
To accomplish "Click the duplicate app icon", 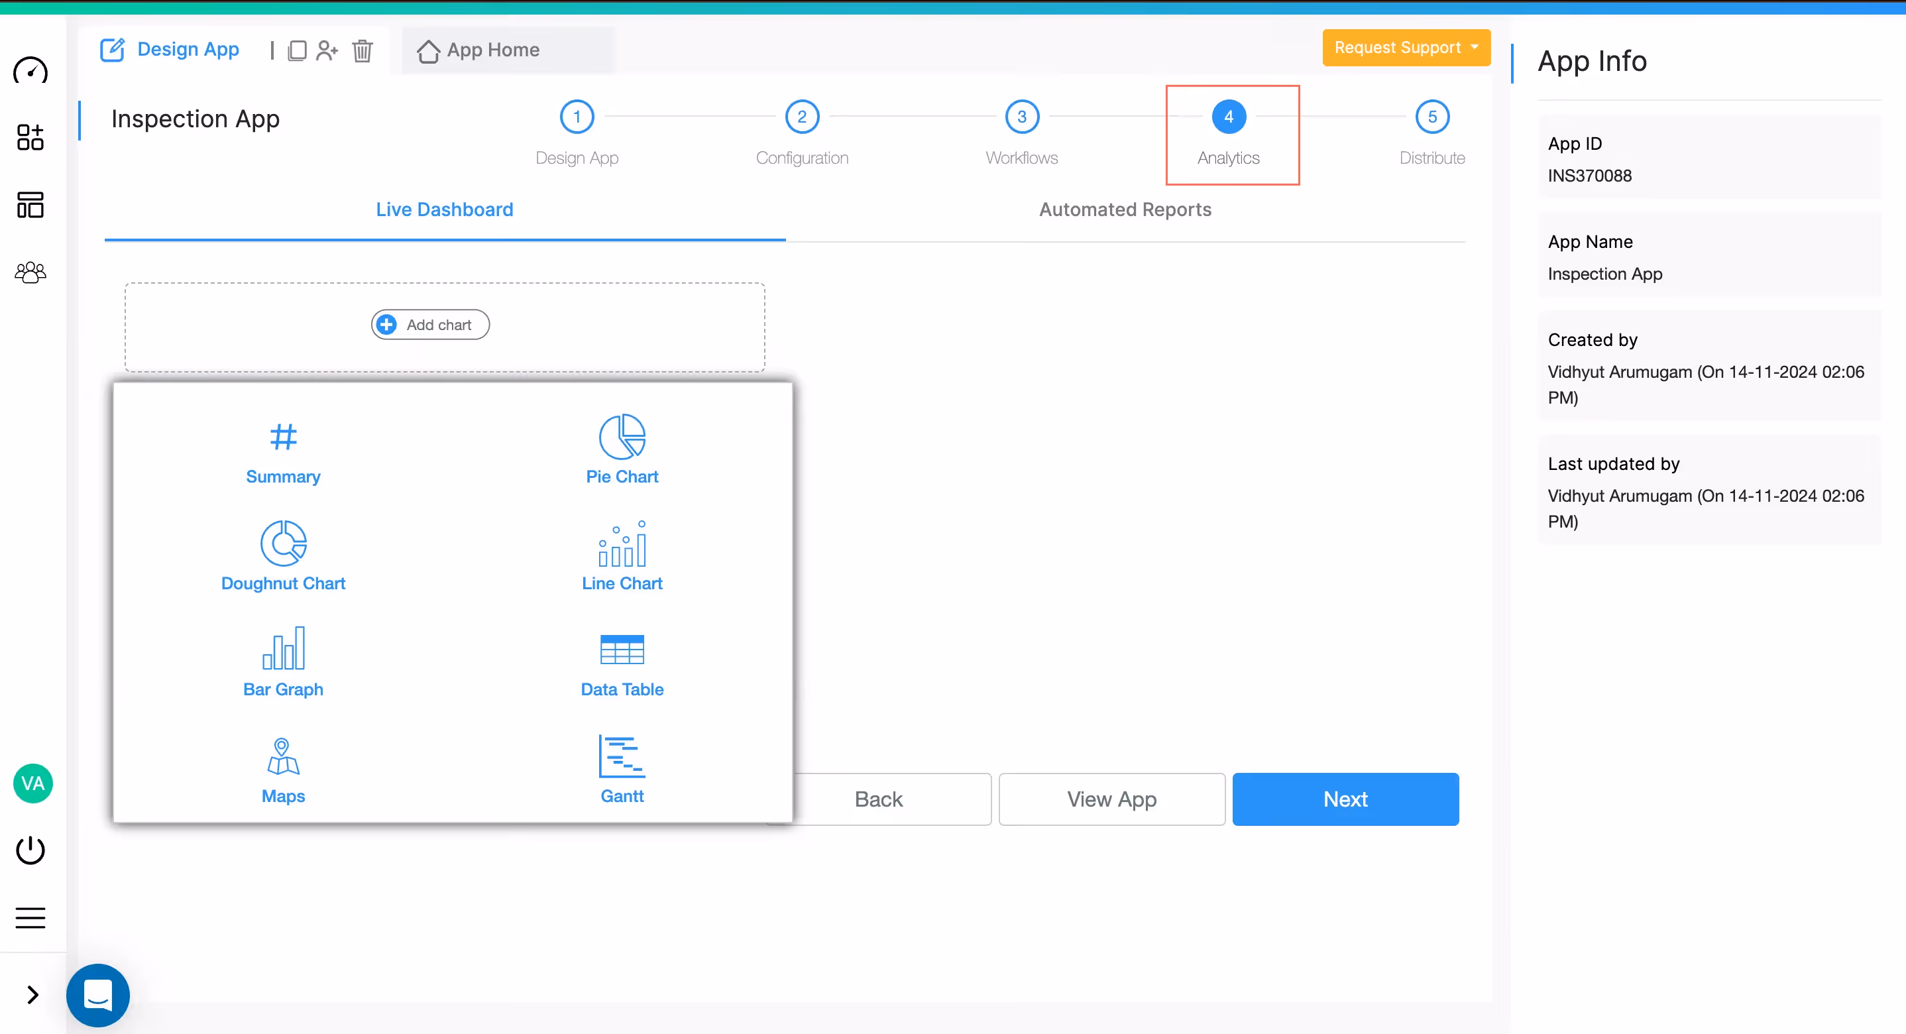I will click(x=298, y=50).
